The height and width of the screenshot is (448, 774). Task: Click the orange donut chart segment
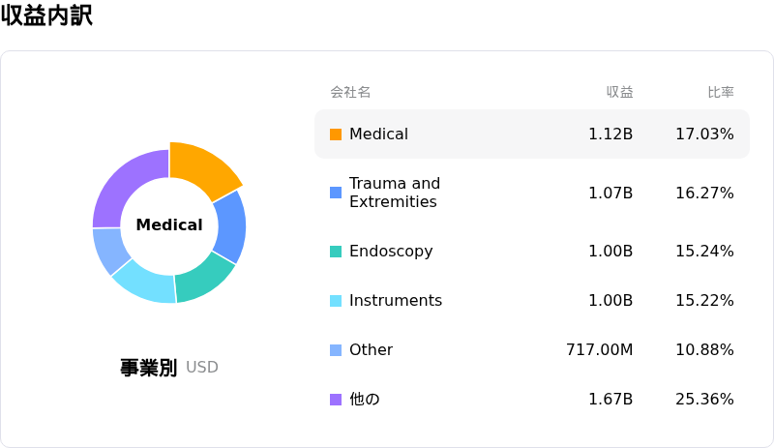(x=202, y=168)
